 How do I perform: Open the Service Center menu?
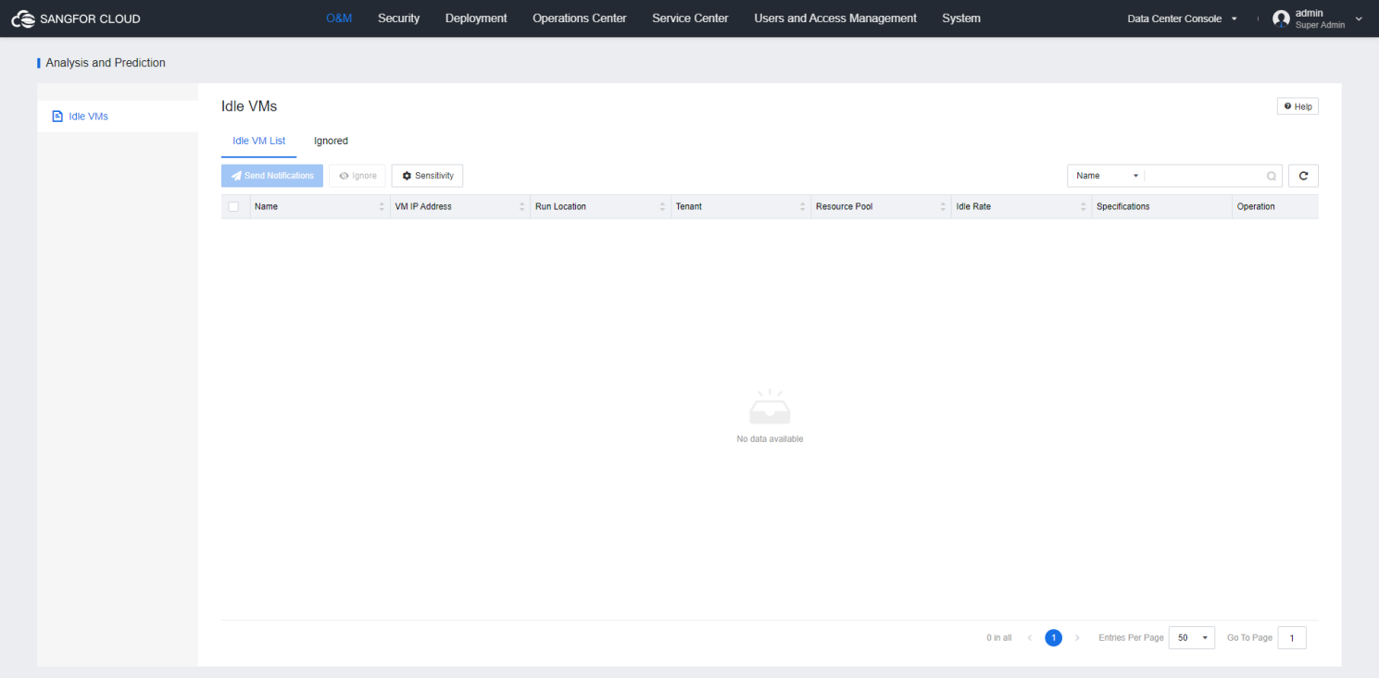690,18
